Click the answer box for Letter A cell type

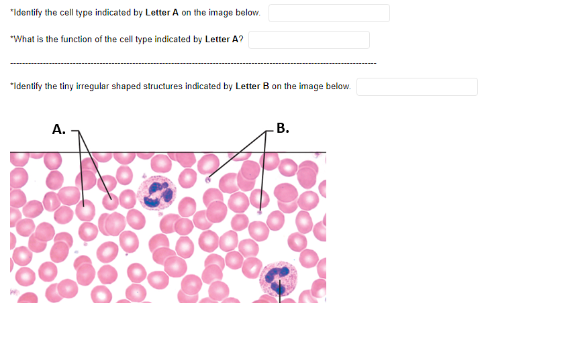[329, 13]
